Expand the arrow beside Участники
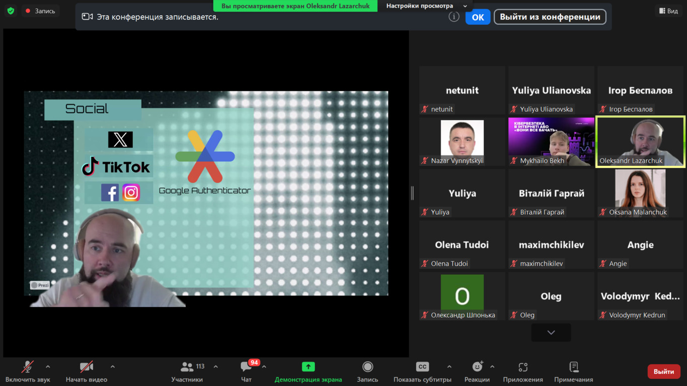The width and height of the screenshot is (687, 386). click(216, 367)
